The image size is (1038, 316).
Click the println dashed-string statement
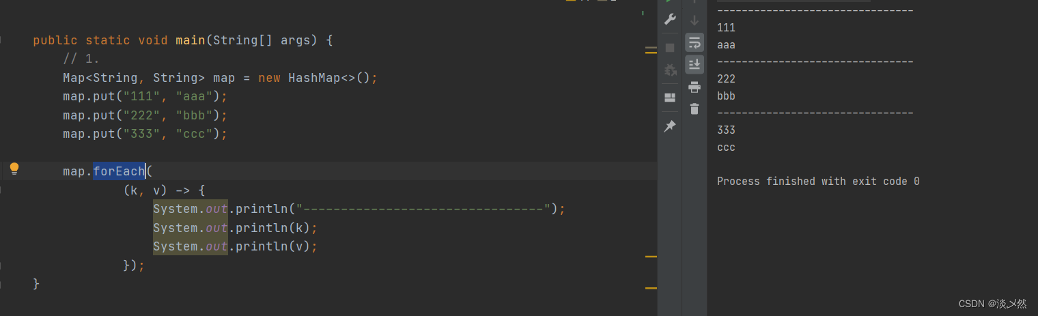359,209
